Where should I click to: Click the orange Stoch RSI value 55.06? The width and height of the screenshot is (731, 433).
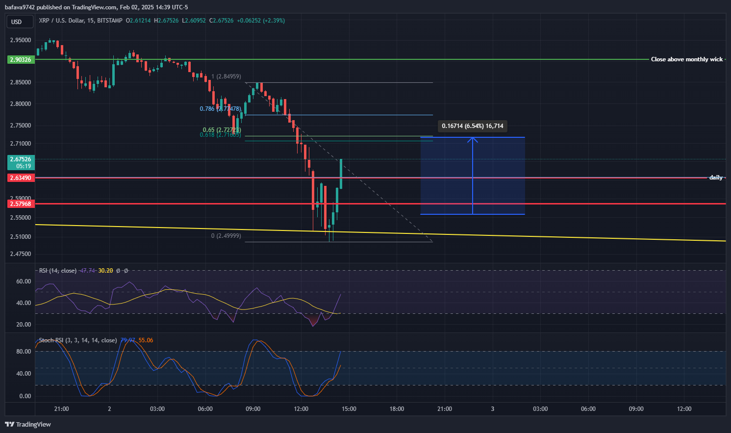click(x=146, y=340)
